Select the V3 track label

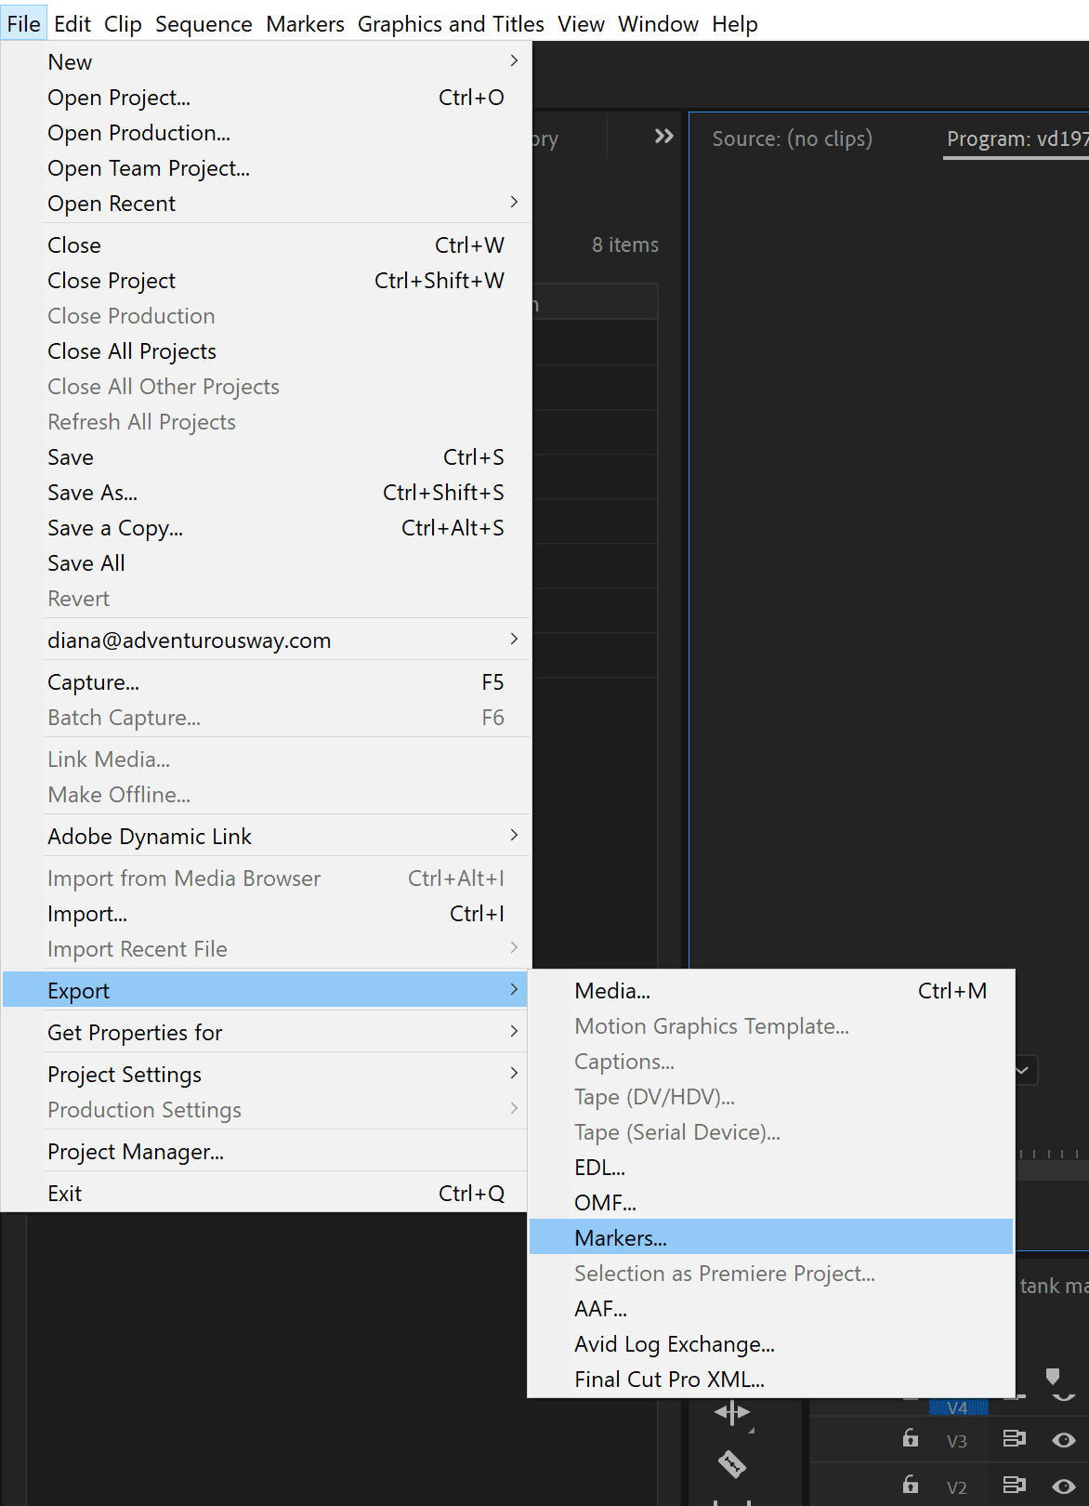(957, 1441)
